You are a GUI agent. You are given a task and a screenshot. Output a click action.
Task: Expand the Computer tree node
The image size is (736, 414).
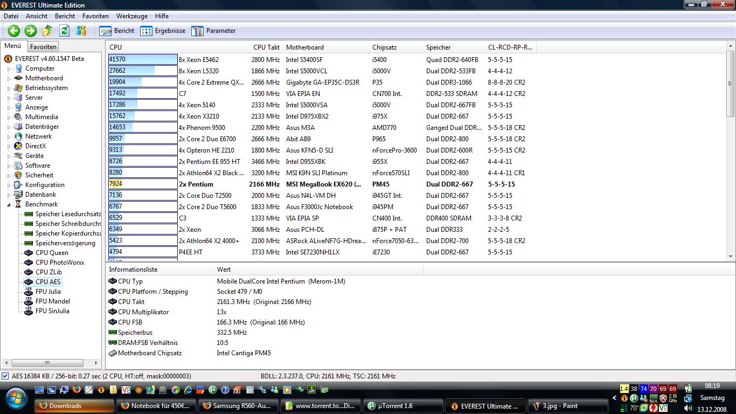point(9,68)
